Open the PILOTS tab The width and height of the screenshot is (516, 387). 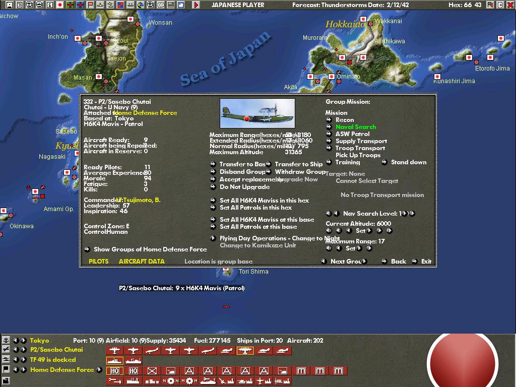coord(99,262)
